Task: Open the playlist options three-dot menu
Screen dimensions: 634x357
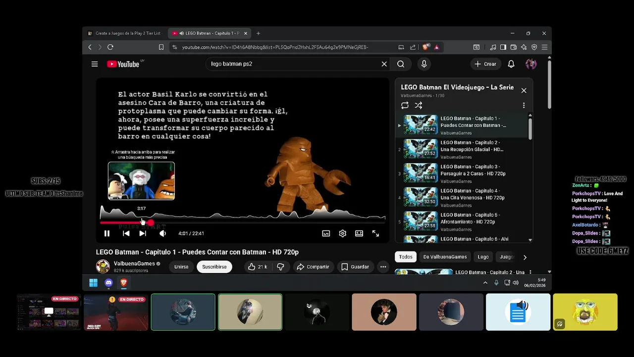Action: tap(524, 106)
